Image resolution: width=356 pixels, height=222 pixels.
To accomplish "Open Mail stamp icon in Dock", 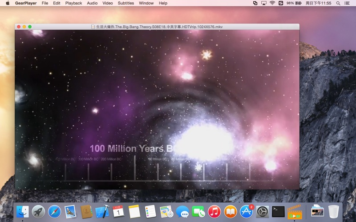I will [70, 212].
